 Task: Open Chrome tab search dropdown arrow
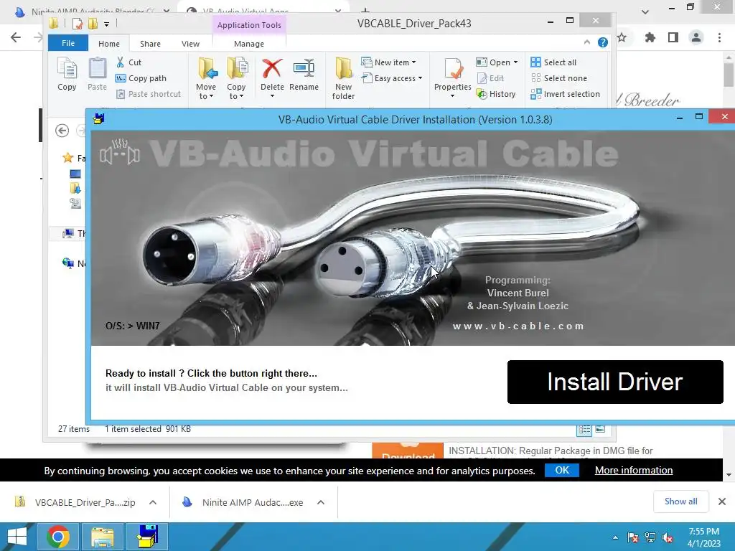tap(645, 11)
